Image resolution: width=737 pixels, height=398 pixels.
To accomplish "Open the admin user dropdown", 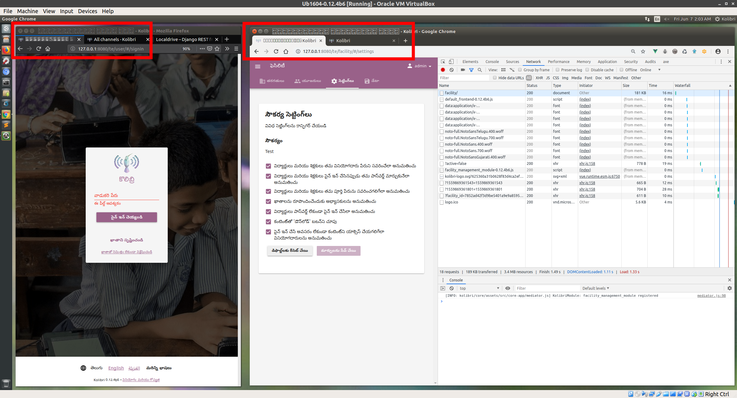I will pyautogui.click(x=420, y=66).
